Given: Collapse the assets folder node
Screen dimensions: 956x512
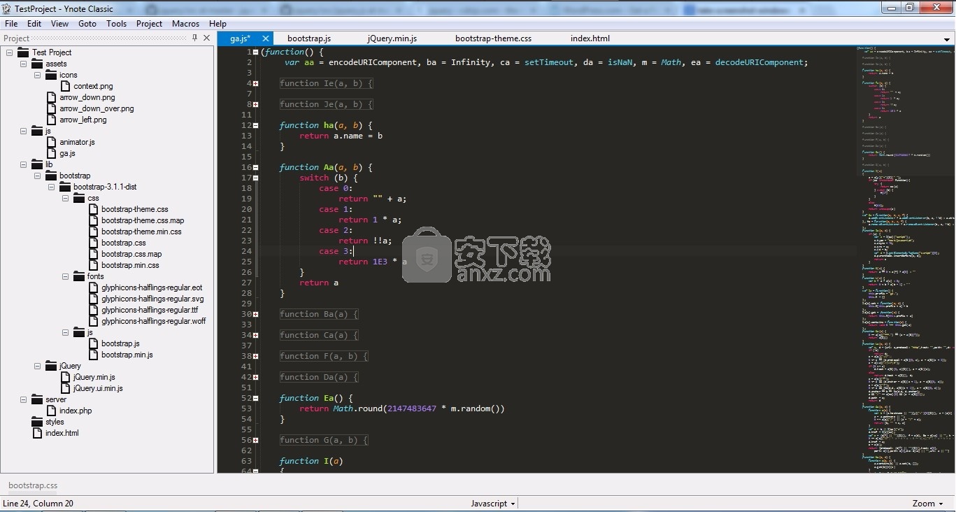Looking at the screenshot, I should 23,64.
